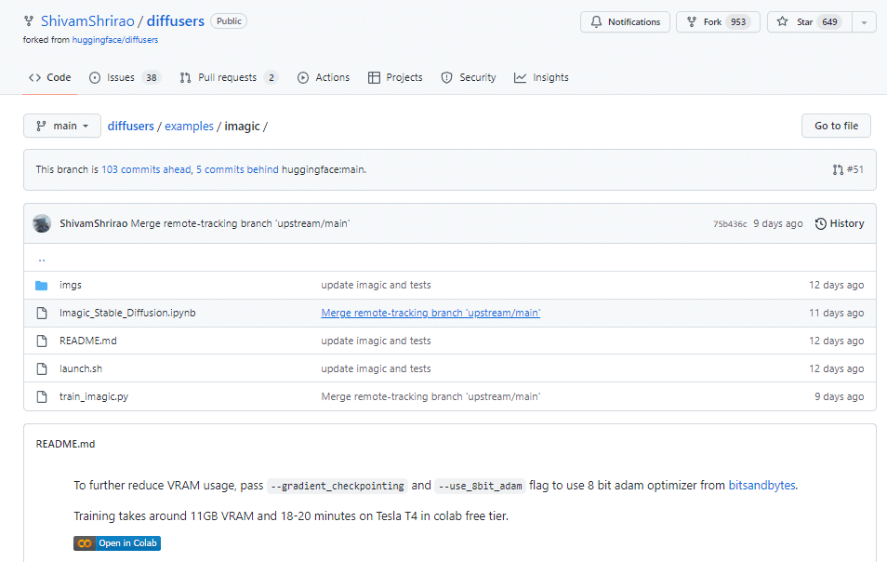Click the '12 days ago' timestamp for imgs
Image resolution: width=887 pixels, height=562 pixels.
pyautogui.click(x=836, y=285)
